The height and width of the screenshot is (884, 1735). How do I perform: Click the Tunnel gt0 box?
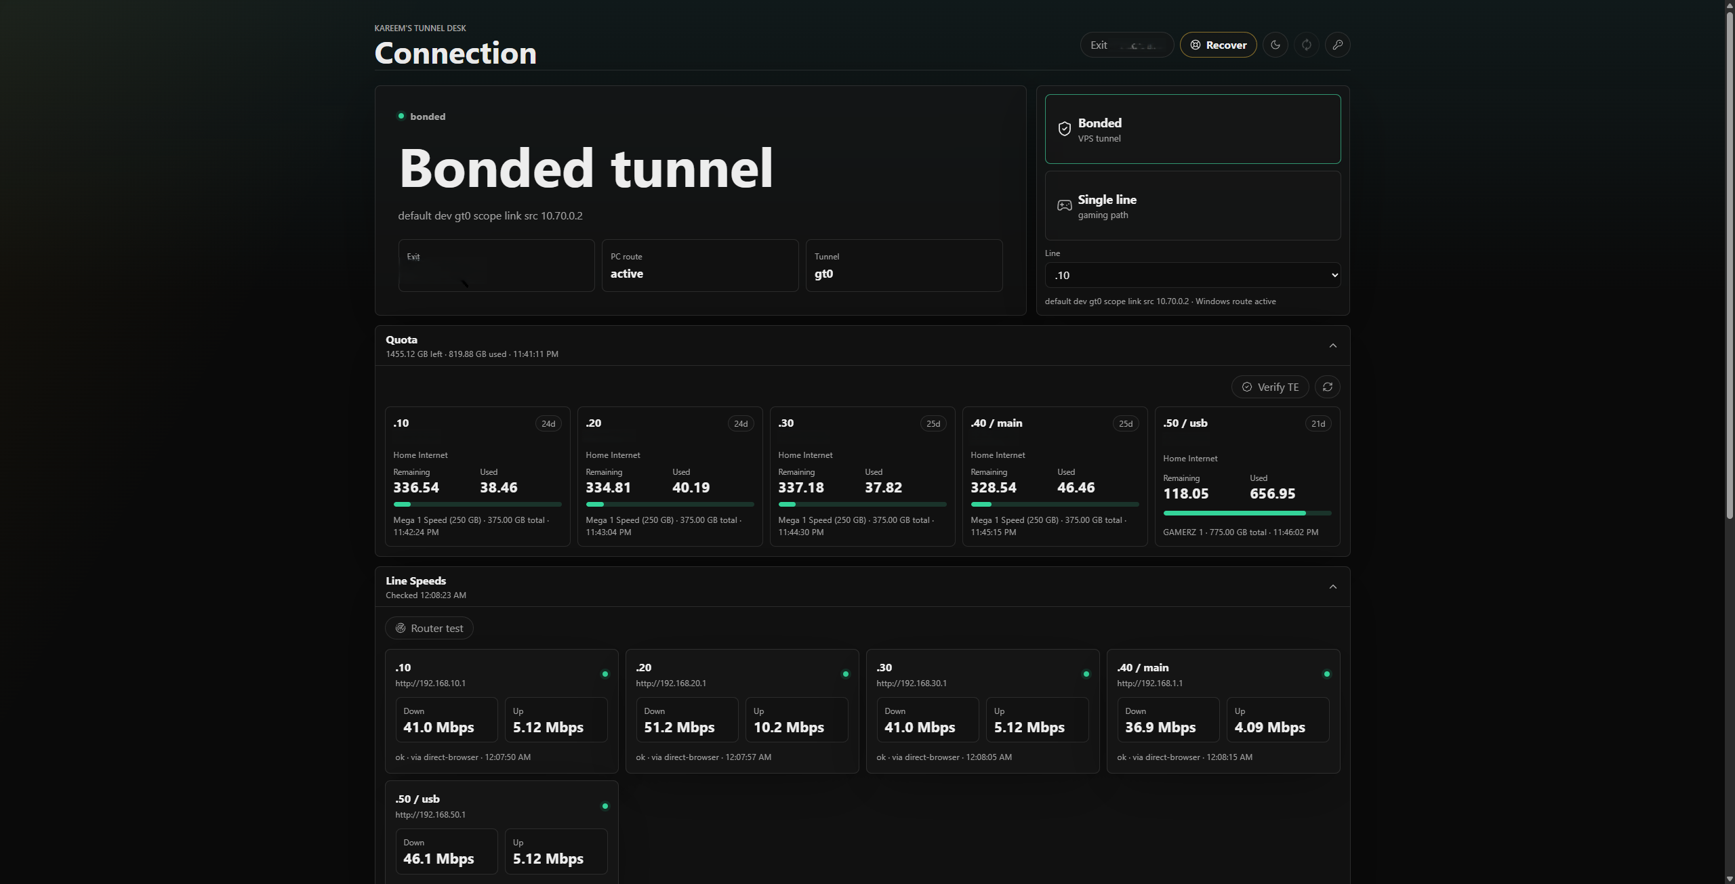coord(904,266)
